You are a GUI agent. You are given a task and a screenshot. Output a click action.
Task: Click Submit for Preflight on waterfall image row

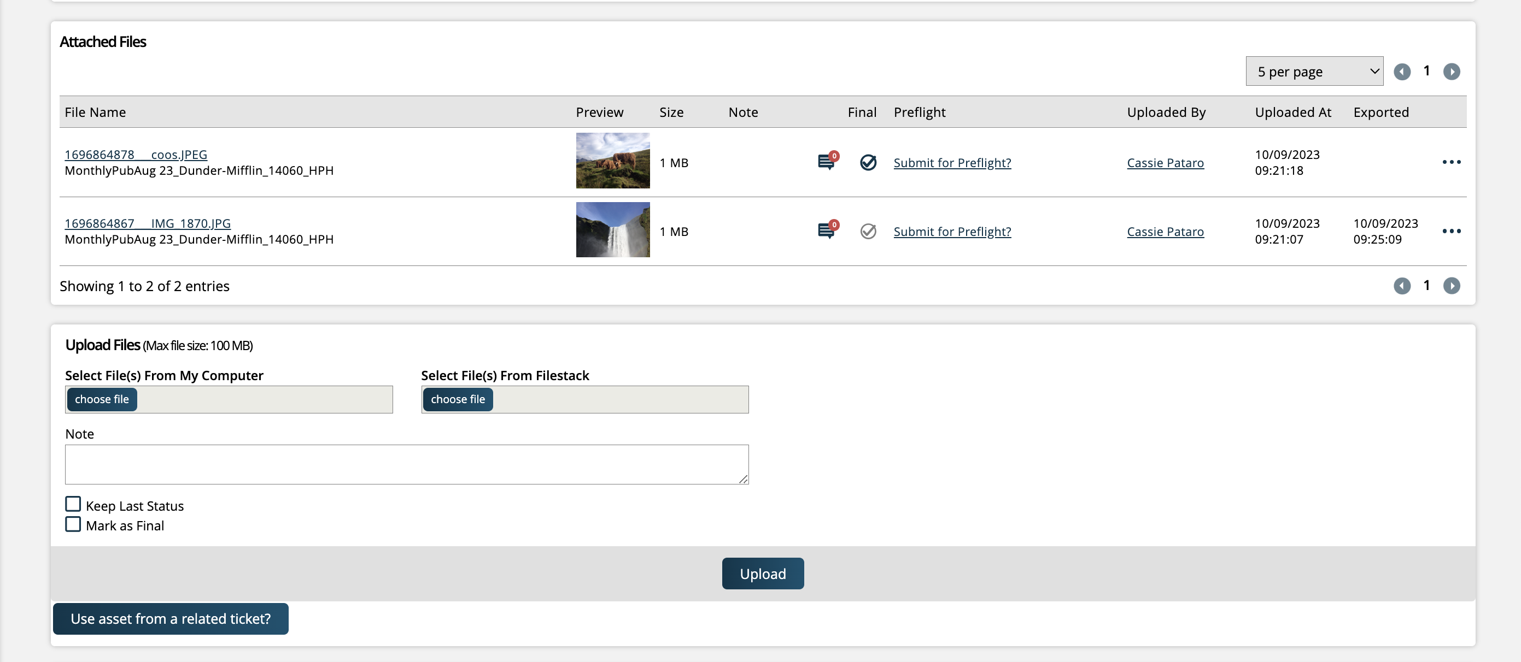point(952,232)
